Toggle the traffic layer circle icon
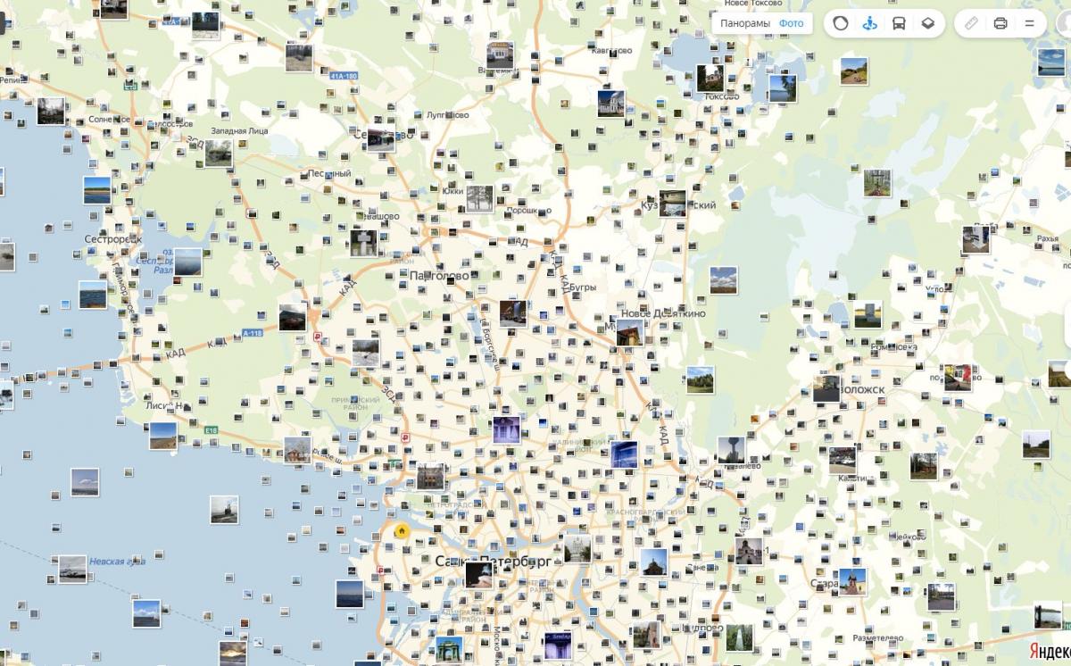 841,23
